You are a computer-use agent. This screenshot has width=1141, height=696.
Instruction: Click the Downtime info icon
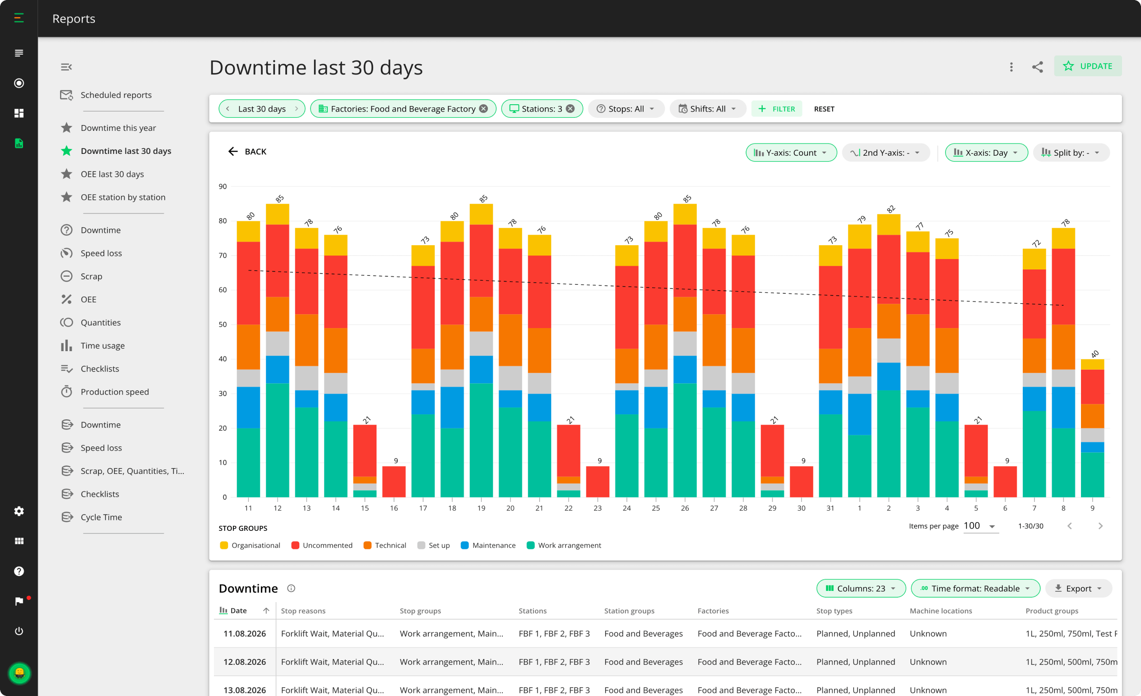point(291,588)
